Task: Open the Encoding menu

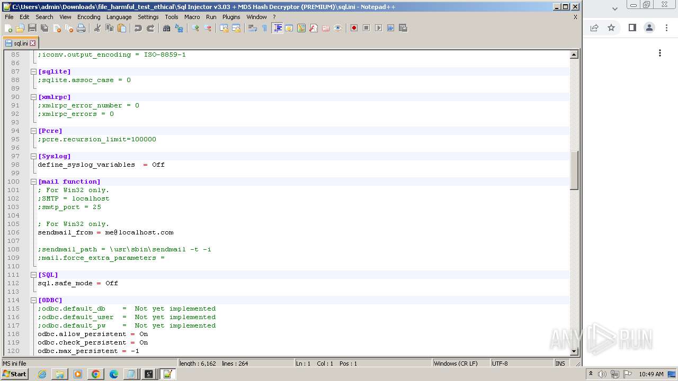Action: (88, 17)
